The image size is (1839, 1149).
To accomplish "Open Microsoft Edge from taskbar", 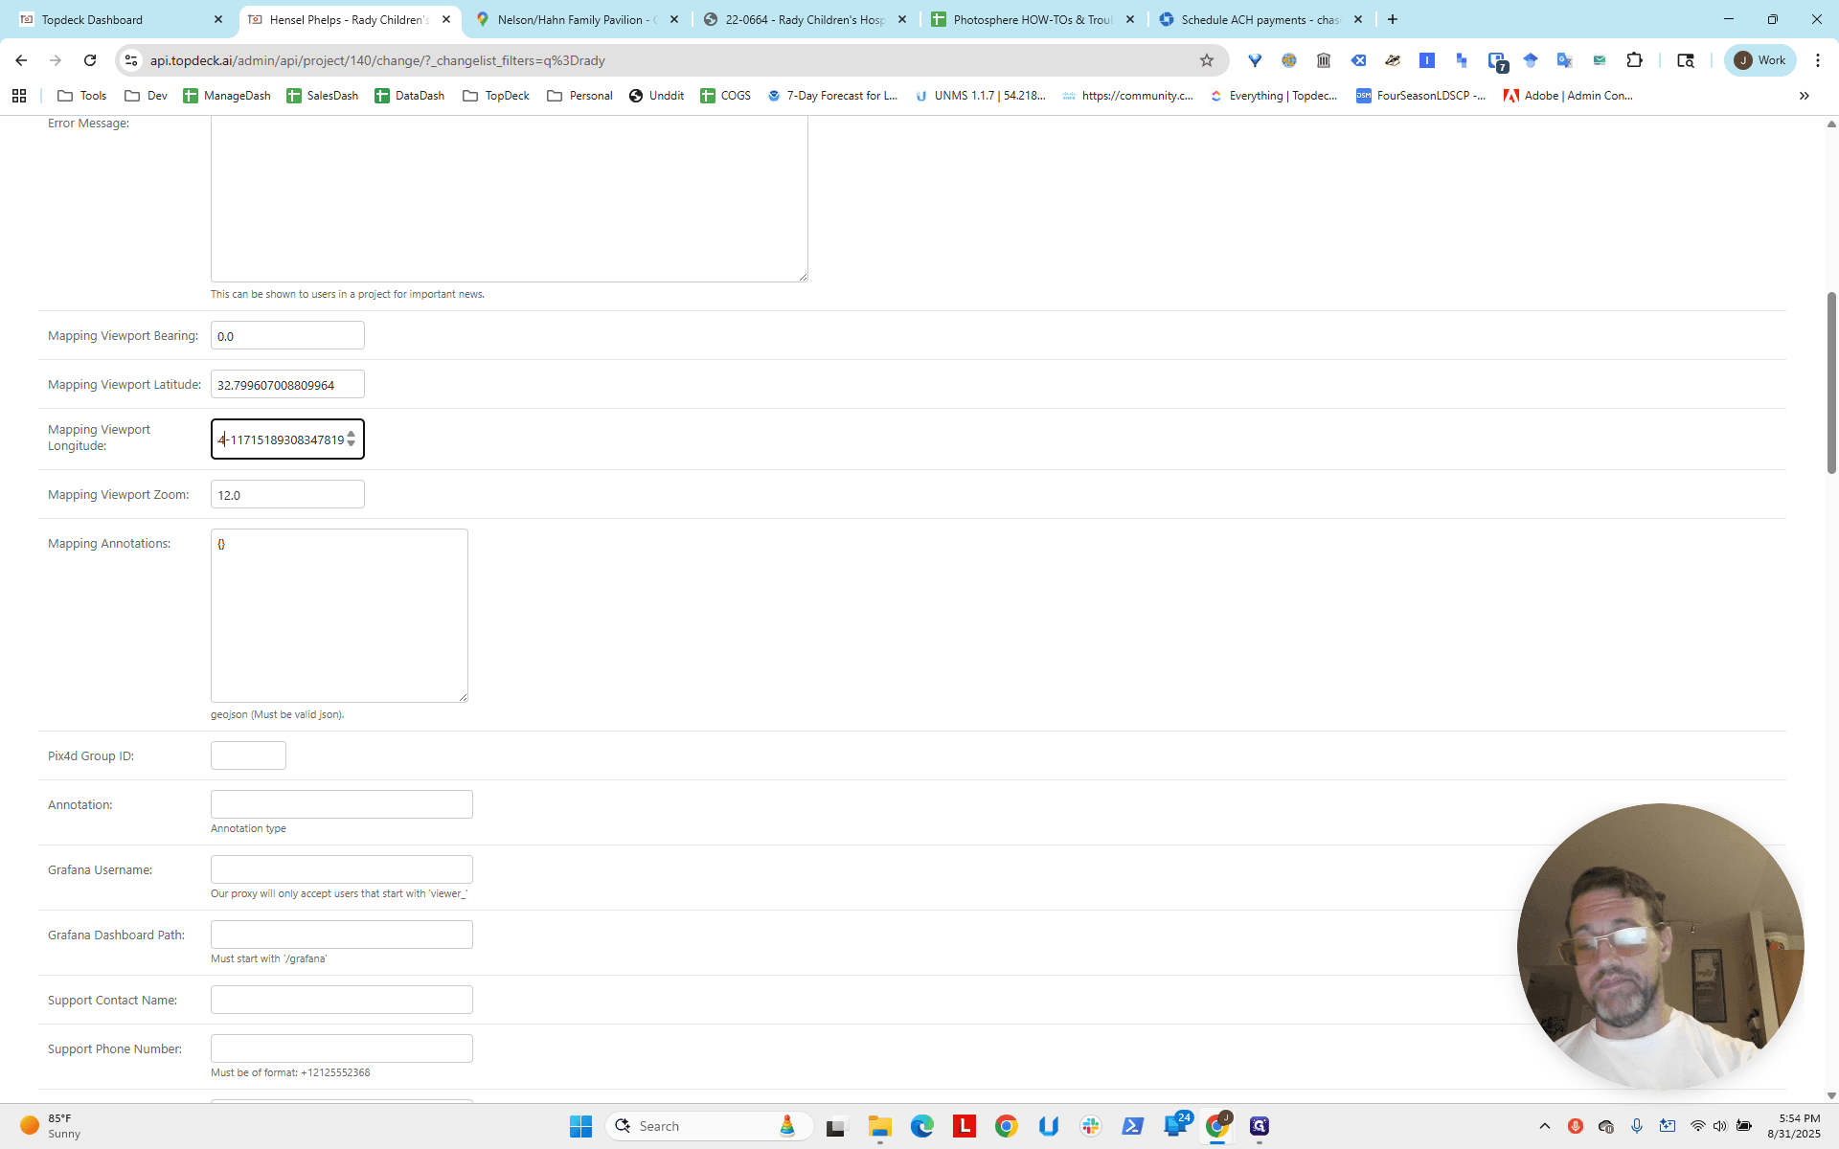I will point(921,1126).
